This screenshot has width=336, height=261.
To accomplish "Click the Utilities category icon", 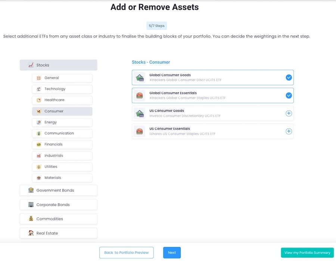I will 39,167.
